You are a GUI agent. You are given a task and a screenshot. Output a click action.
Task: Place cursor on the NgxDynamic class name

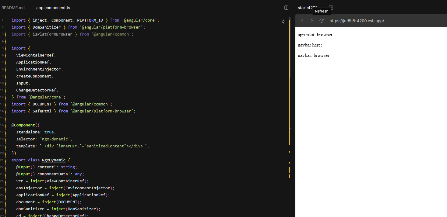point(54,160)
